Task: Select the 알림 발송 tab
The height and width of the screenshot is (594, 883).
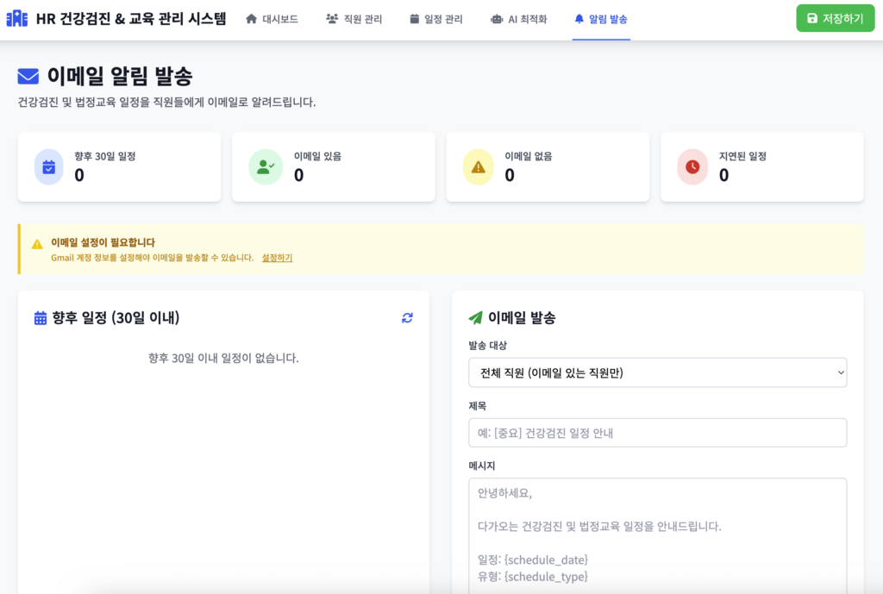Action: tap(601, 19)
